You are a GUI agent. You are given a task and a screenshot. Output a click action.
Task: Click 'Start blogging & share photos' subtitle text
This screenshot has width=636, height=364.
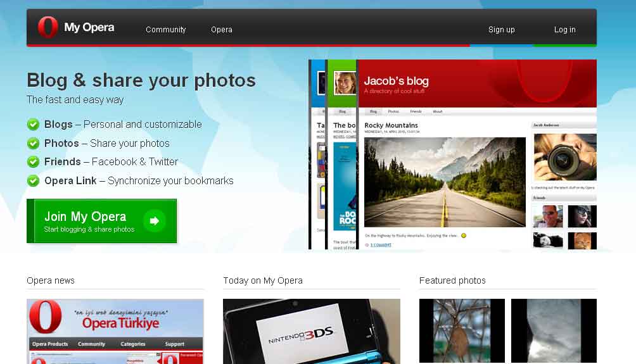[x=89, y=229]
